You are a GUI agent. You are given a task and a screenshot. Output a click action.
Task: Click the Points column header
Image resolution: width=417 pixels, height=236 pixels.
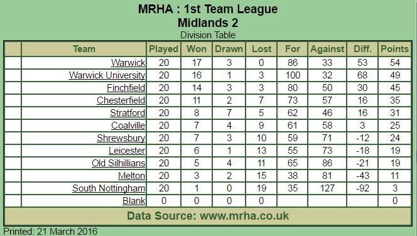tap(394, 49)
